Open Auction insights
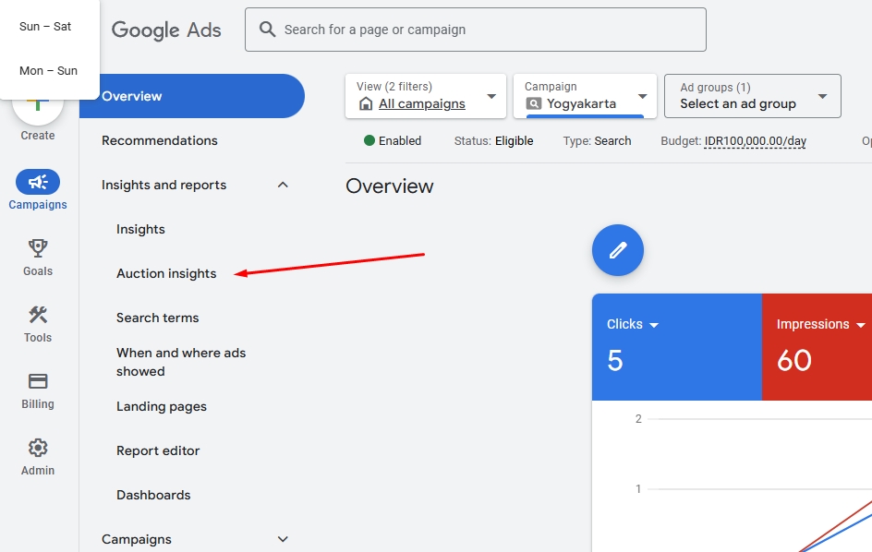The image size is (872, 552). click(x=166, y=273)
